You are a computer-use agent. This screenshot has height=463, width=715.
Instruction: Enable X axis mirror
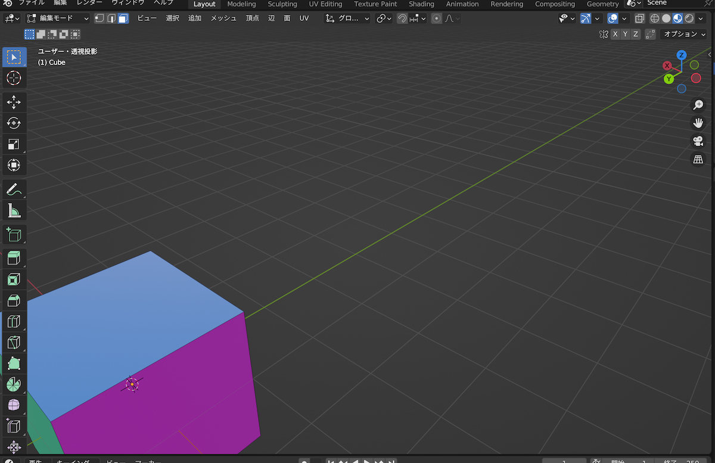point(615,35)
